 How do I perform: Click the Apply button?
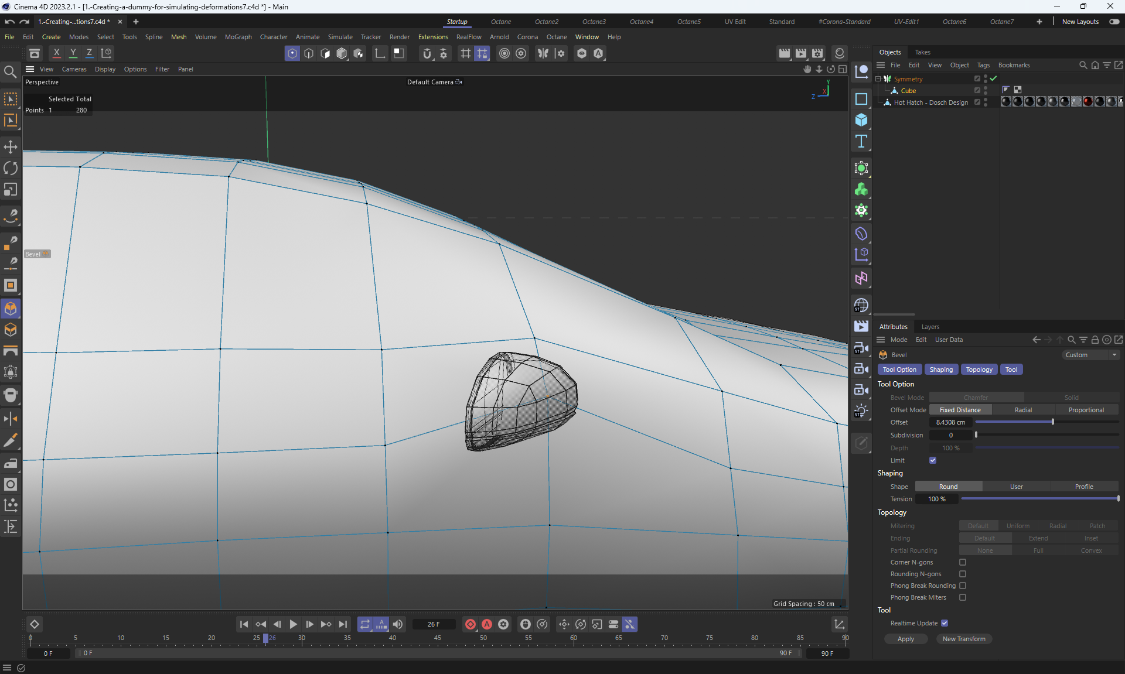[x=905, y=639]
